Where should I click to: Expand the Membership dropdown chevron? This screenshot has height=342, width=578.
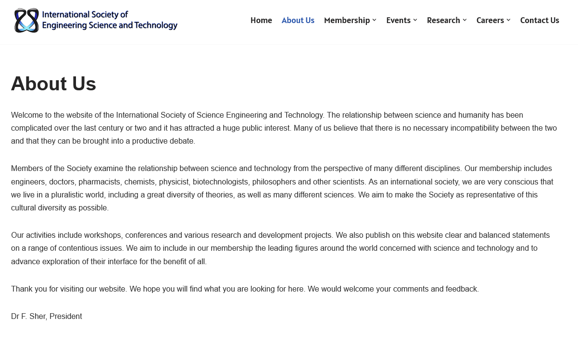tap(374, 20)
